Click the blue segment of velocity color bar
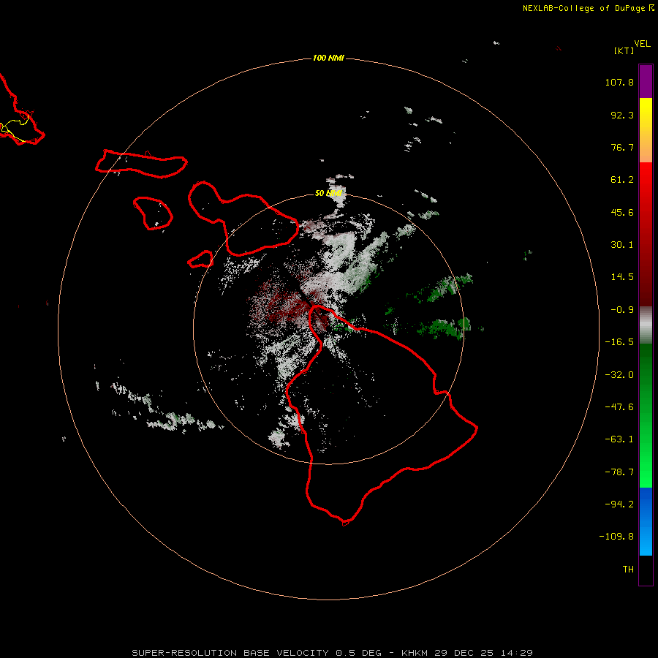Screen dimensions: 658x658 pos(646,521)
